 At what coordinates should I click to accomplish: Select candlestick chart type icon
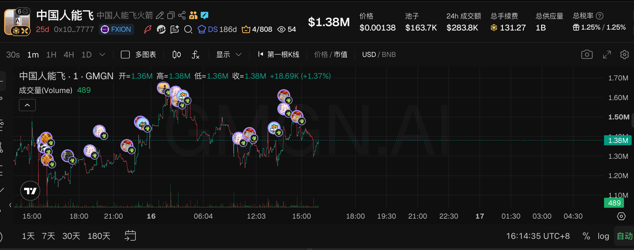[177, 55]
